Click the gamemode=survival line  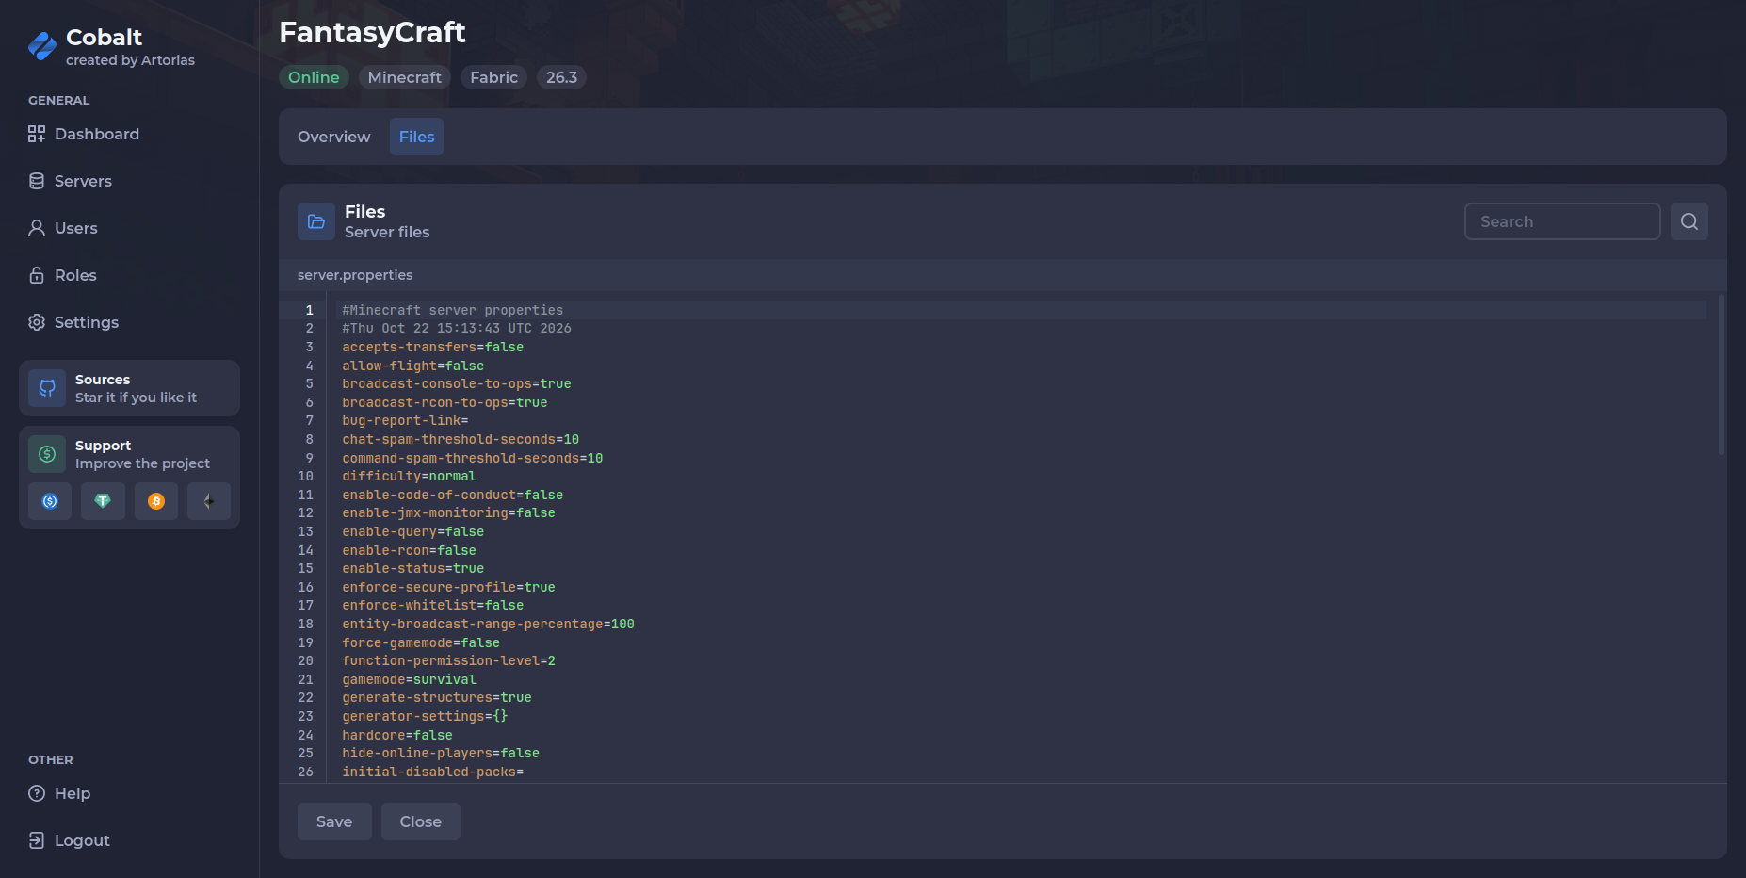pyautogui.click(x=410, y=679)
